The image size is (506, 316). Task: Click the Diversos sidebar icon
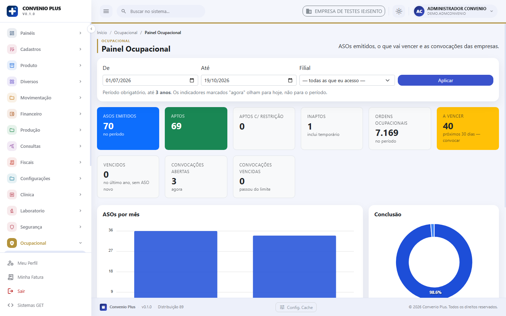12,81
